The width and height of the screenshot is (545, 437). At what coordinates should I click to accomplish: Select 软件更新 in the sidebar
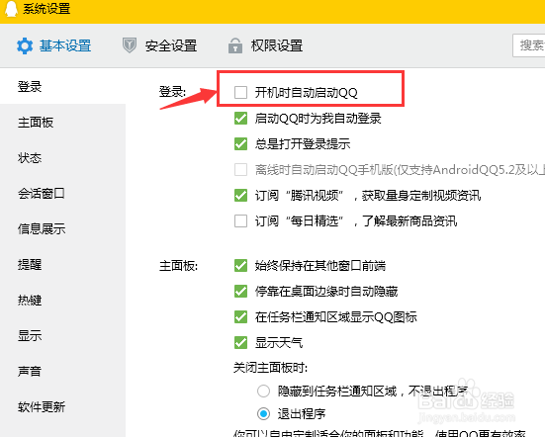pyautogui.click(x=42, y=406)
